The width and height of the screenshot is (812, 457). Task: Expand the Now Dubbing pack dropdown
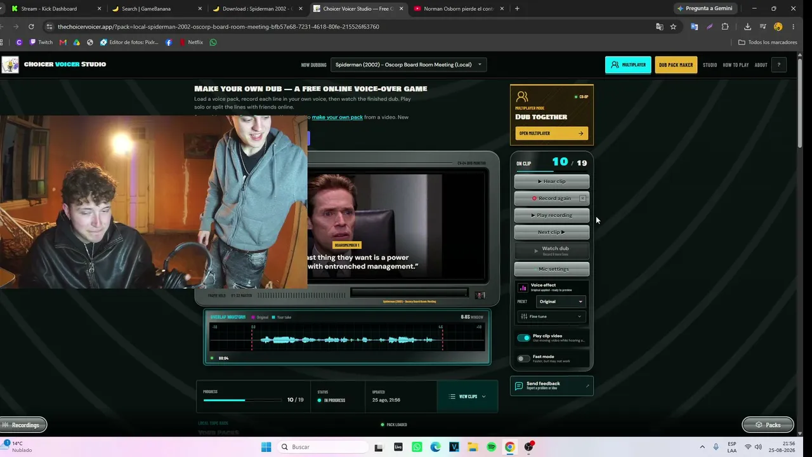pos(409,65)
